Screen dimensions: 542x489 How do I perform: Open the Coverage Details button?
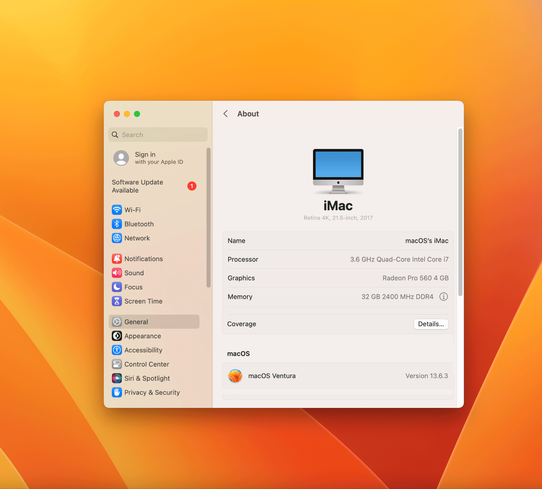431,324
